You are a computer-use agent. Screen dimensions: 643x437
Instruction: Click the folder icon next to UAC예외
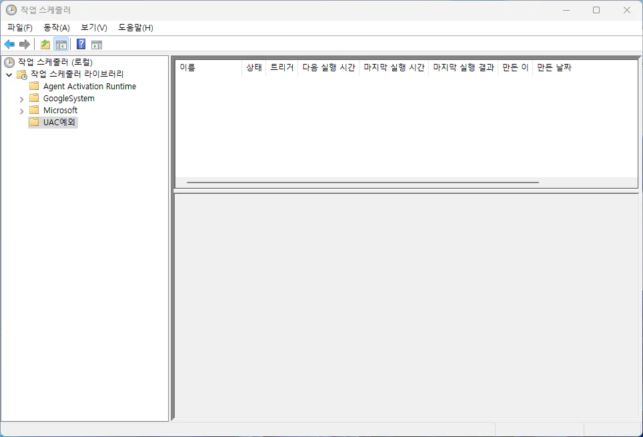(34, 122)
